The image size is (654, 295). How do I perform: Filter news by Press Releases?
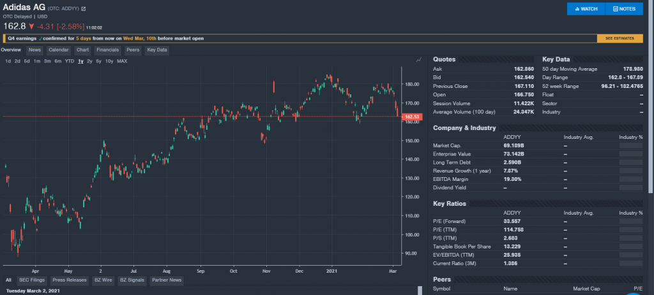pos(70,280)
